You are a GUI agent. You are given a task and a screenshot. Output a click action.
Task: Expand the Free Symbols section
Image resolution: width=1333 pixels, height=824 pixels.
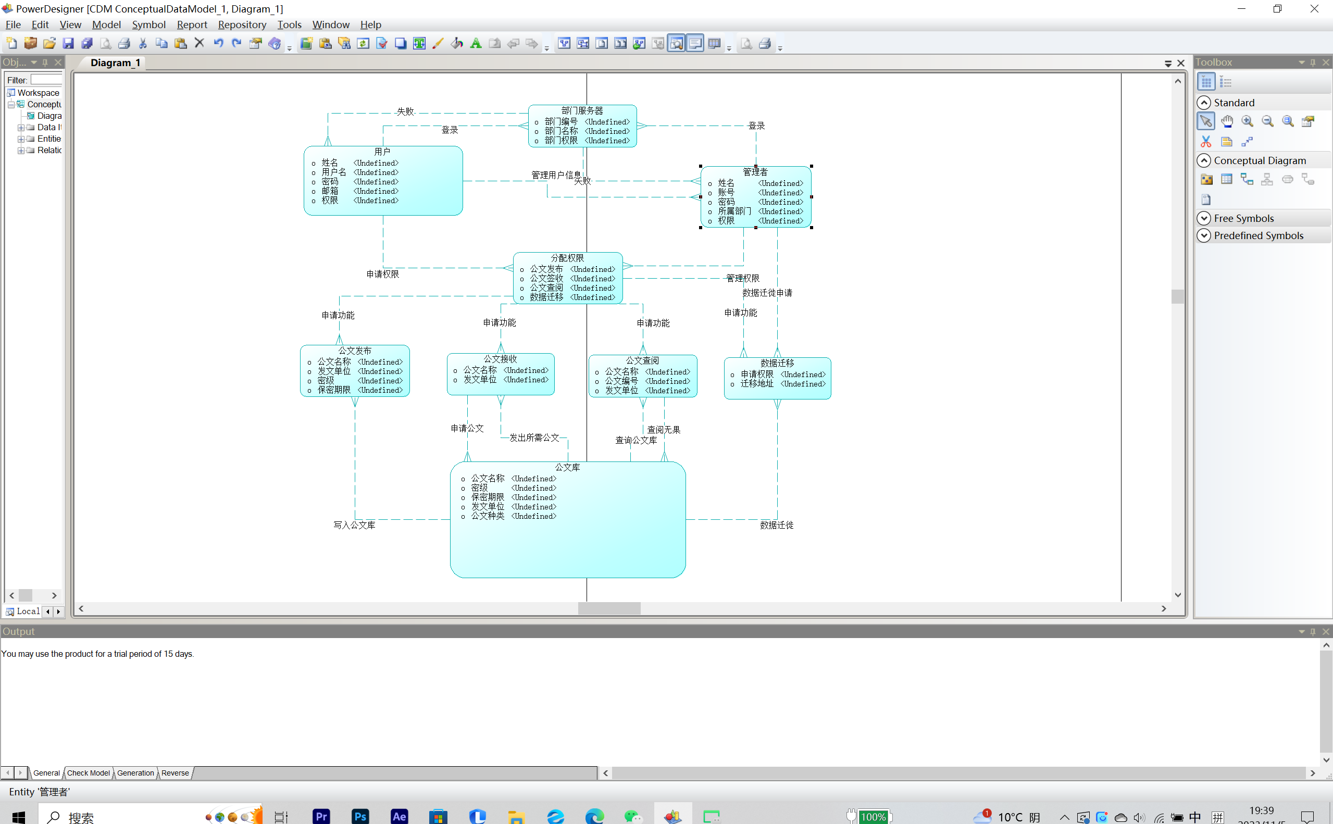click(1204, 219)
